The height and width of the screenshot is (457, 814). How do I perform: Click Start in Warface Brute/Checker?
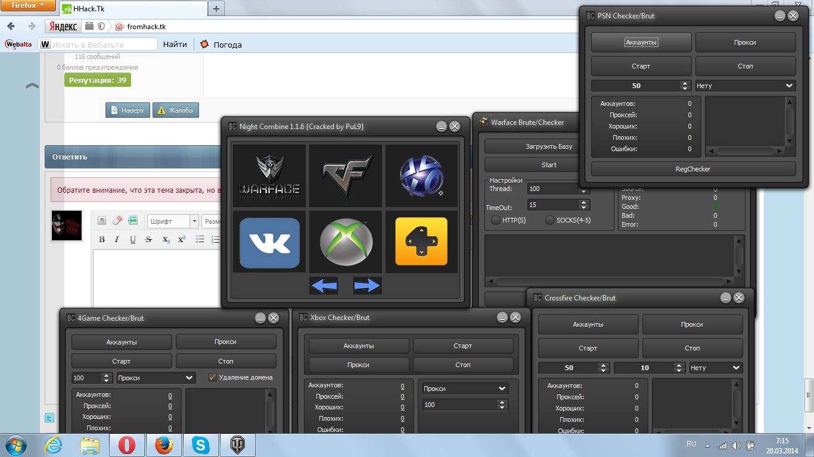click(532, 165)
